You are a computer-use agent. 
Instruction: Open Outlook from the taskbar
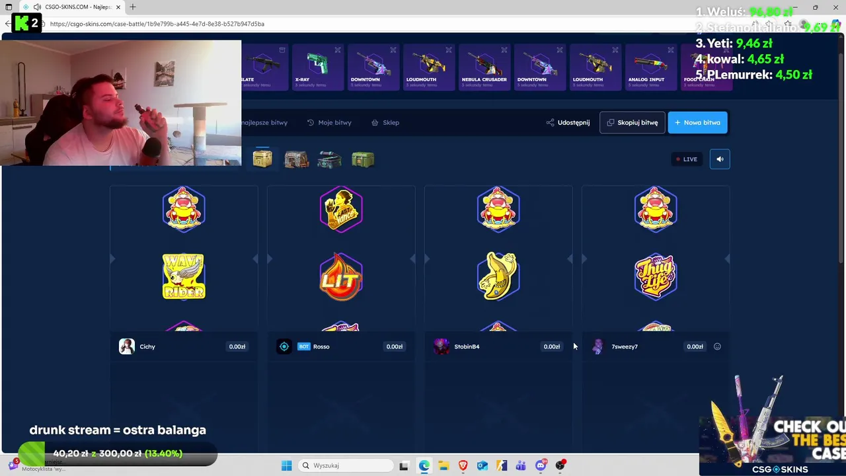pos(482,465)
